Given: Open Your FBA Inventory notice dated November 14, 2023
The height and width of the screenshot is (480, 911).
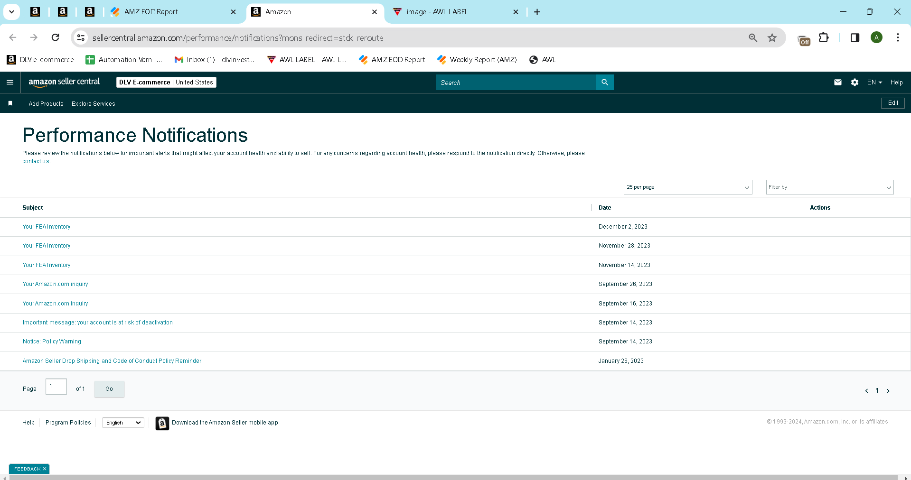Looking at the screenshot, I should pyautogui.click(x=47, y=265).
